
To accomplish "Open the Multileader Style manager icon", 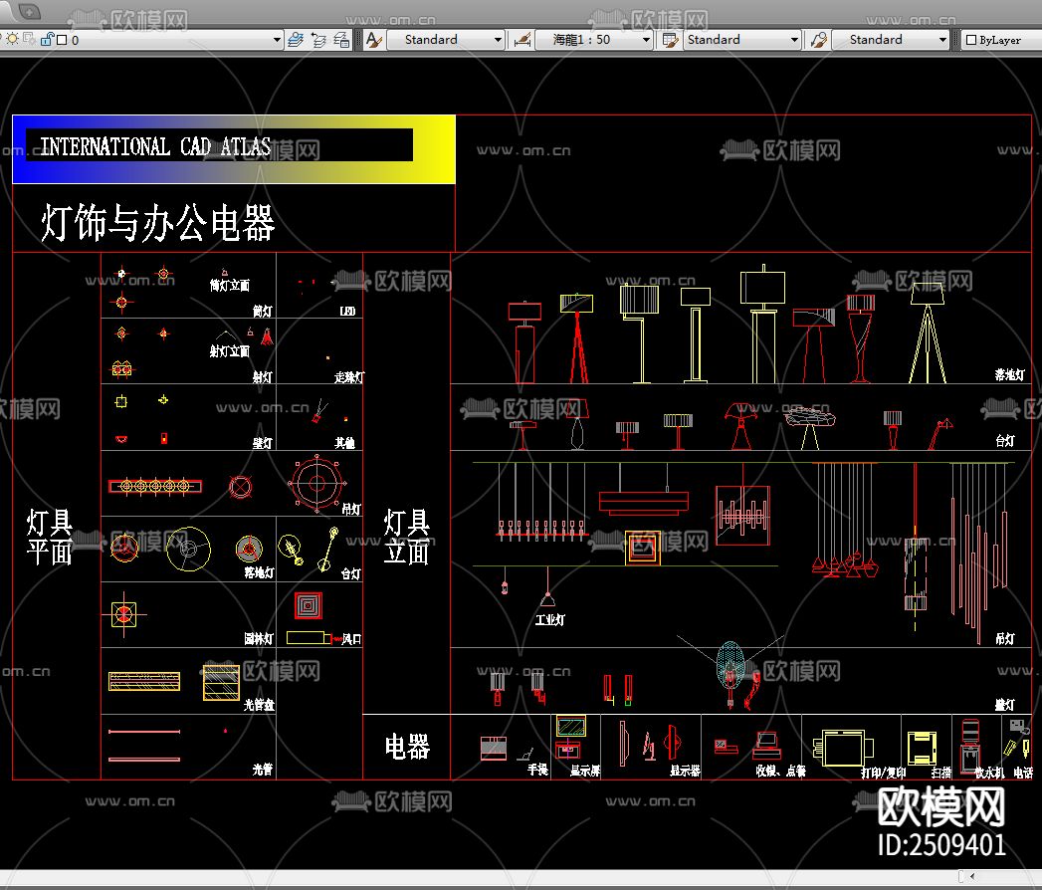I will (818, 40).
